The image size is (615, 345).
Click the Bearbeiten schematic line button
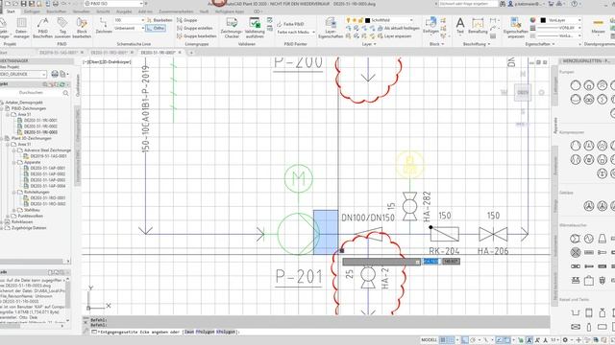(x=160, y=20)
